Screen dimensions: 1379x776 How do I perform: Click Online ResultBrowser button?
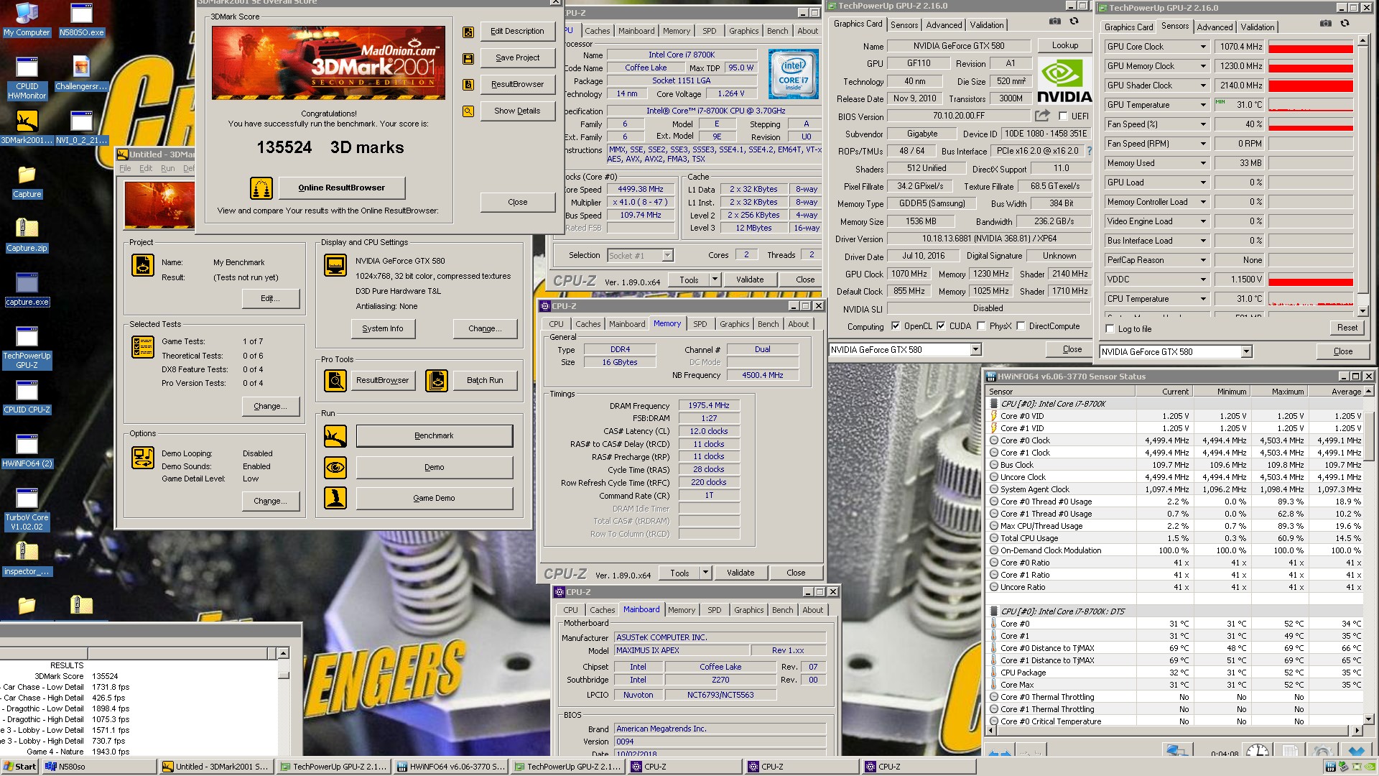tap(341, 188)
